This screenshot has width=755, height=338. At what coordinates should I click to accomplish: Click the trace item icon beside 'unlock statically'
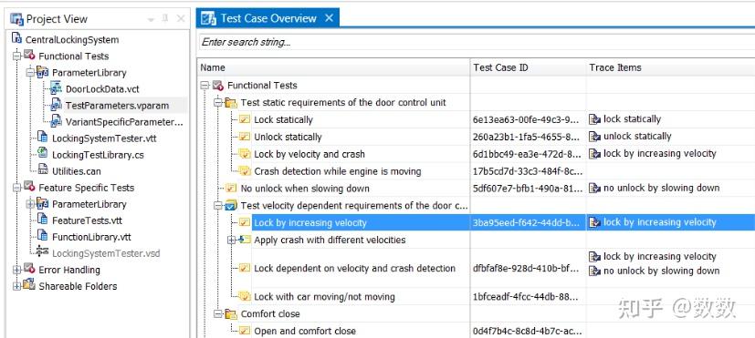[594, 137]
